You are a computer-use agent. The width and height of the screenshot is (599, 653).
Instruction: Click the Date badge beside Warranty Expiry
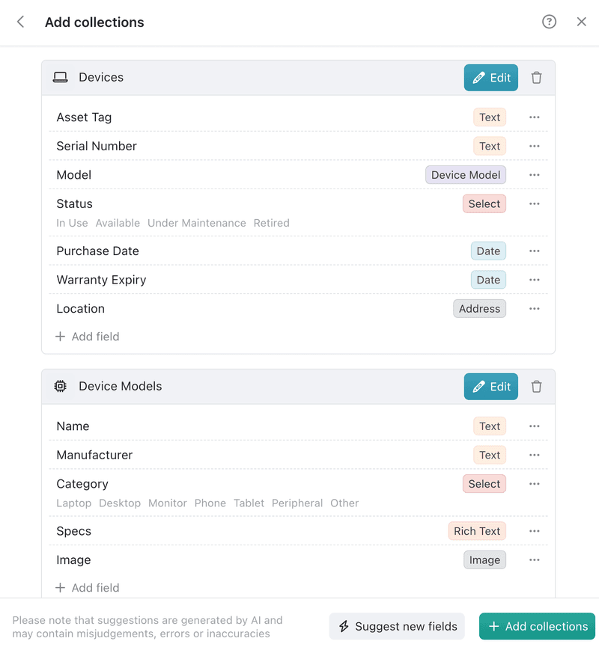[x=488, y=279]
